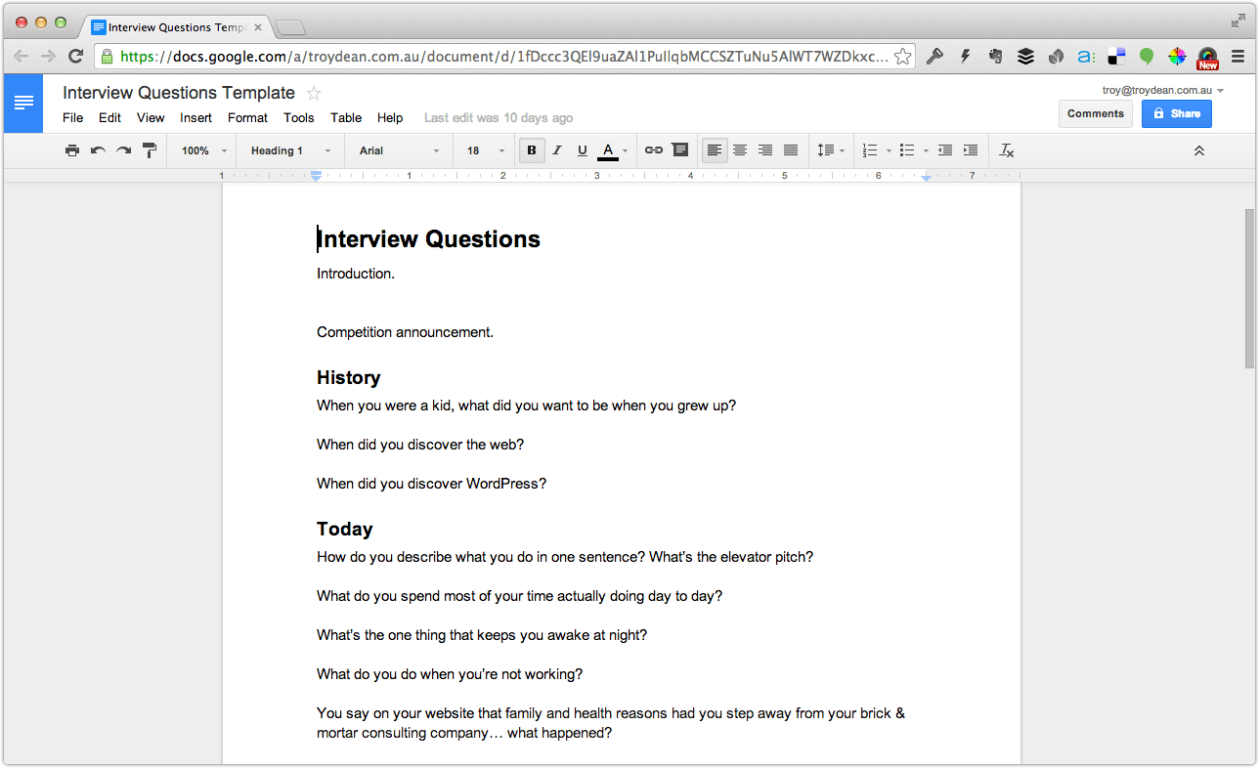Screen dimensions: 1259x768
Task: Open the Chrome hamburger menu
Action: pyautogui.click(x=1237, y=56)
